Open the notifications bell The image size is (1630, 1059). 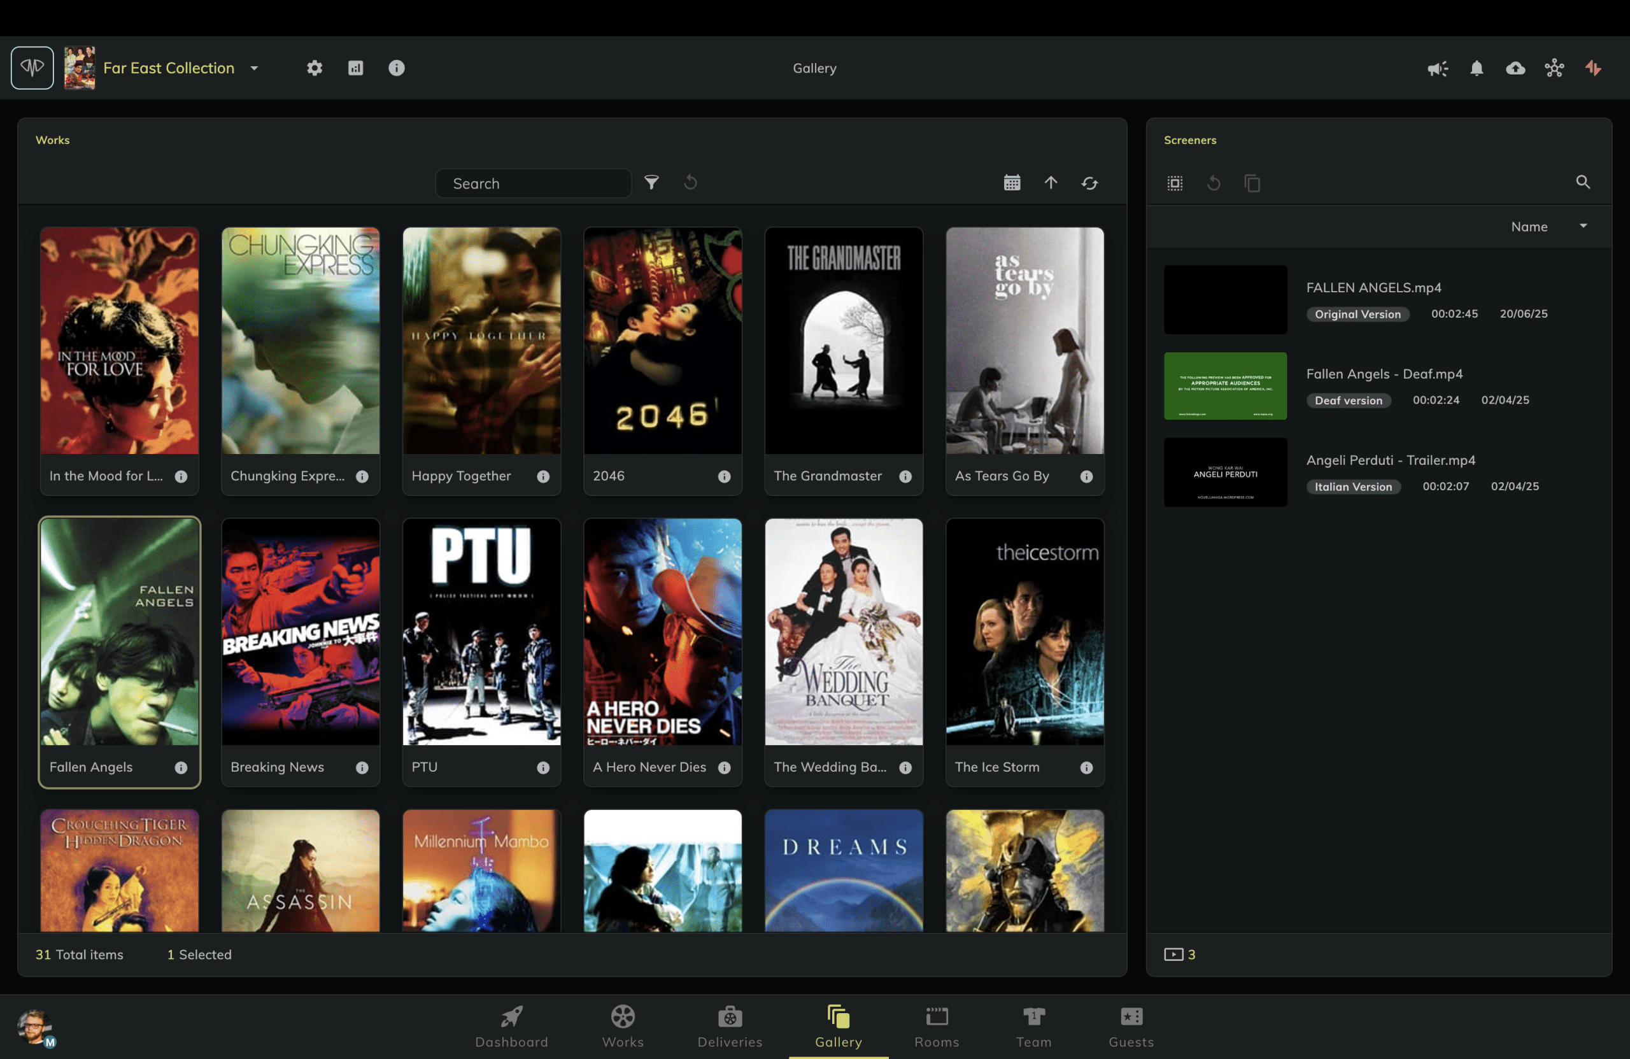click(x=1477, y=68)
